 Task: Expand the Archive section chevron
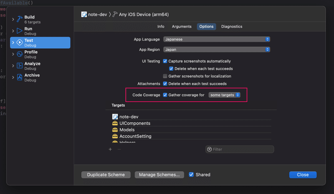coord(13,77)
